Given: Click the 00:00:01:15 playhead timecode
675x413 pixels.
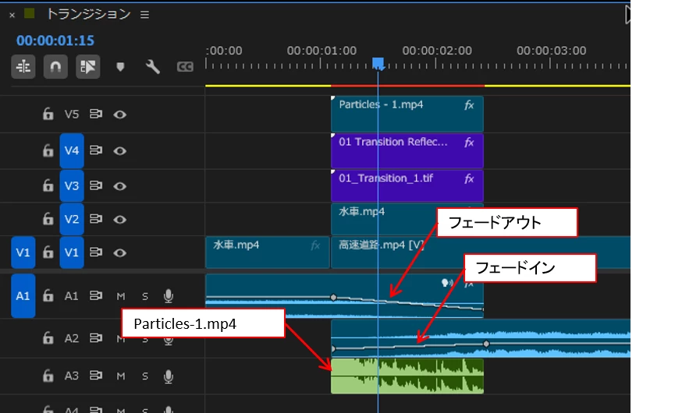Looking at the screenshot, I should point(55,41).
